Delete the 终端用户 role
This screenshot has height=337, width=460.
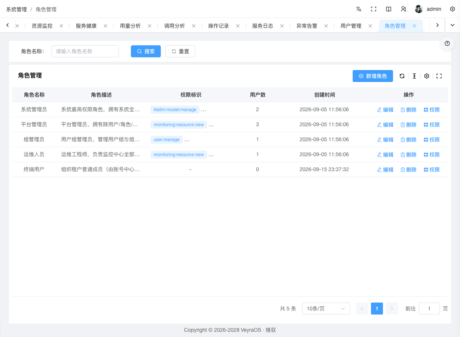pyautogui.click(x=408, y=170)
